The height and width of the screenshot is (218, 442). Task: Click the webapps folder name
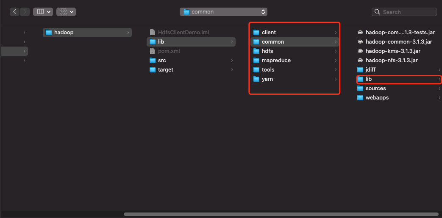pos(377,97)
